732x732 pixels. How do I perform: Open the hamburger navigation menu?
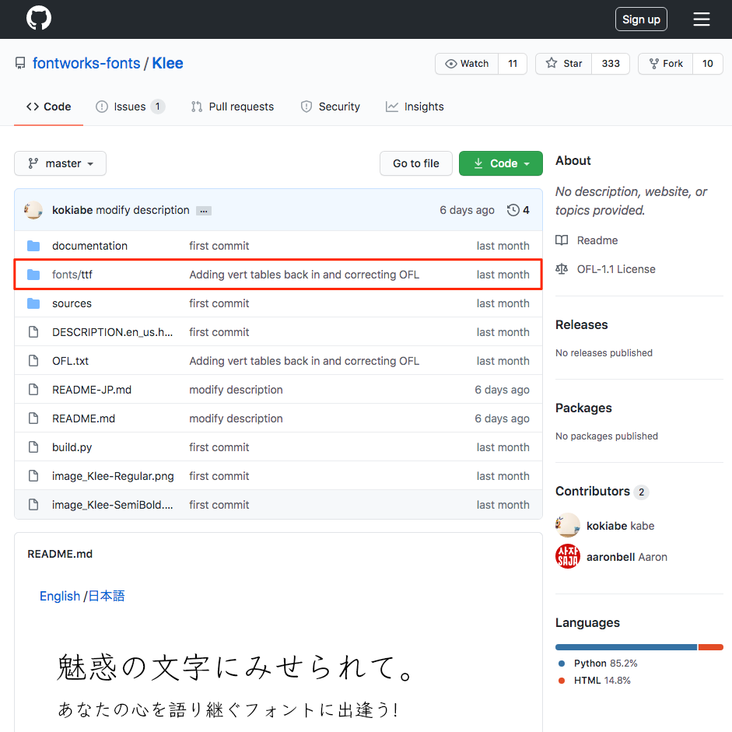(x=701, y=19)
